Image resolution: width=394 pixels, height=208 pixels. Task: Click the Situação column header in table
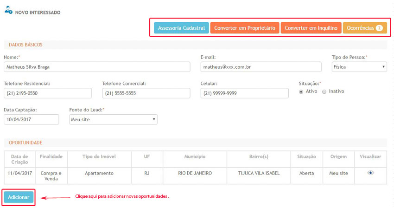coord(306,157)
